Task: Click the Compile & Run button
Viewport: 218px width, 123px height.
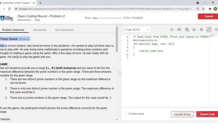Action: pos(182,114)
